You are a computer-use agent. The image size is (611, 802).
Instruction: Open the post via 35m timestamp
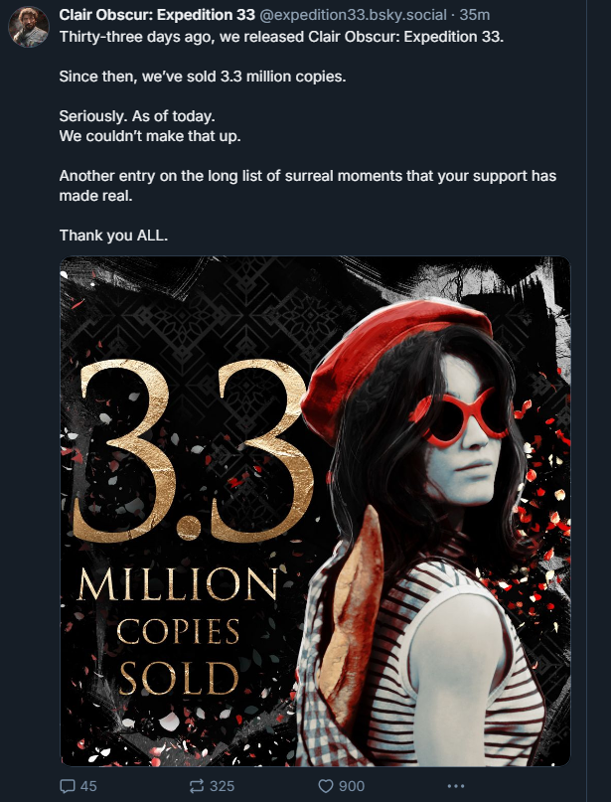click(x=475, y=15)
